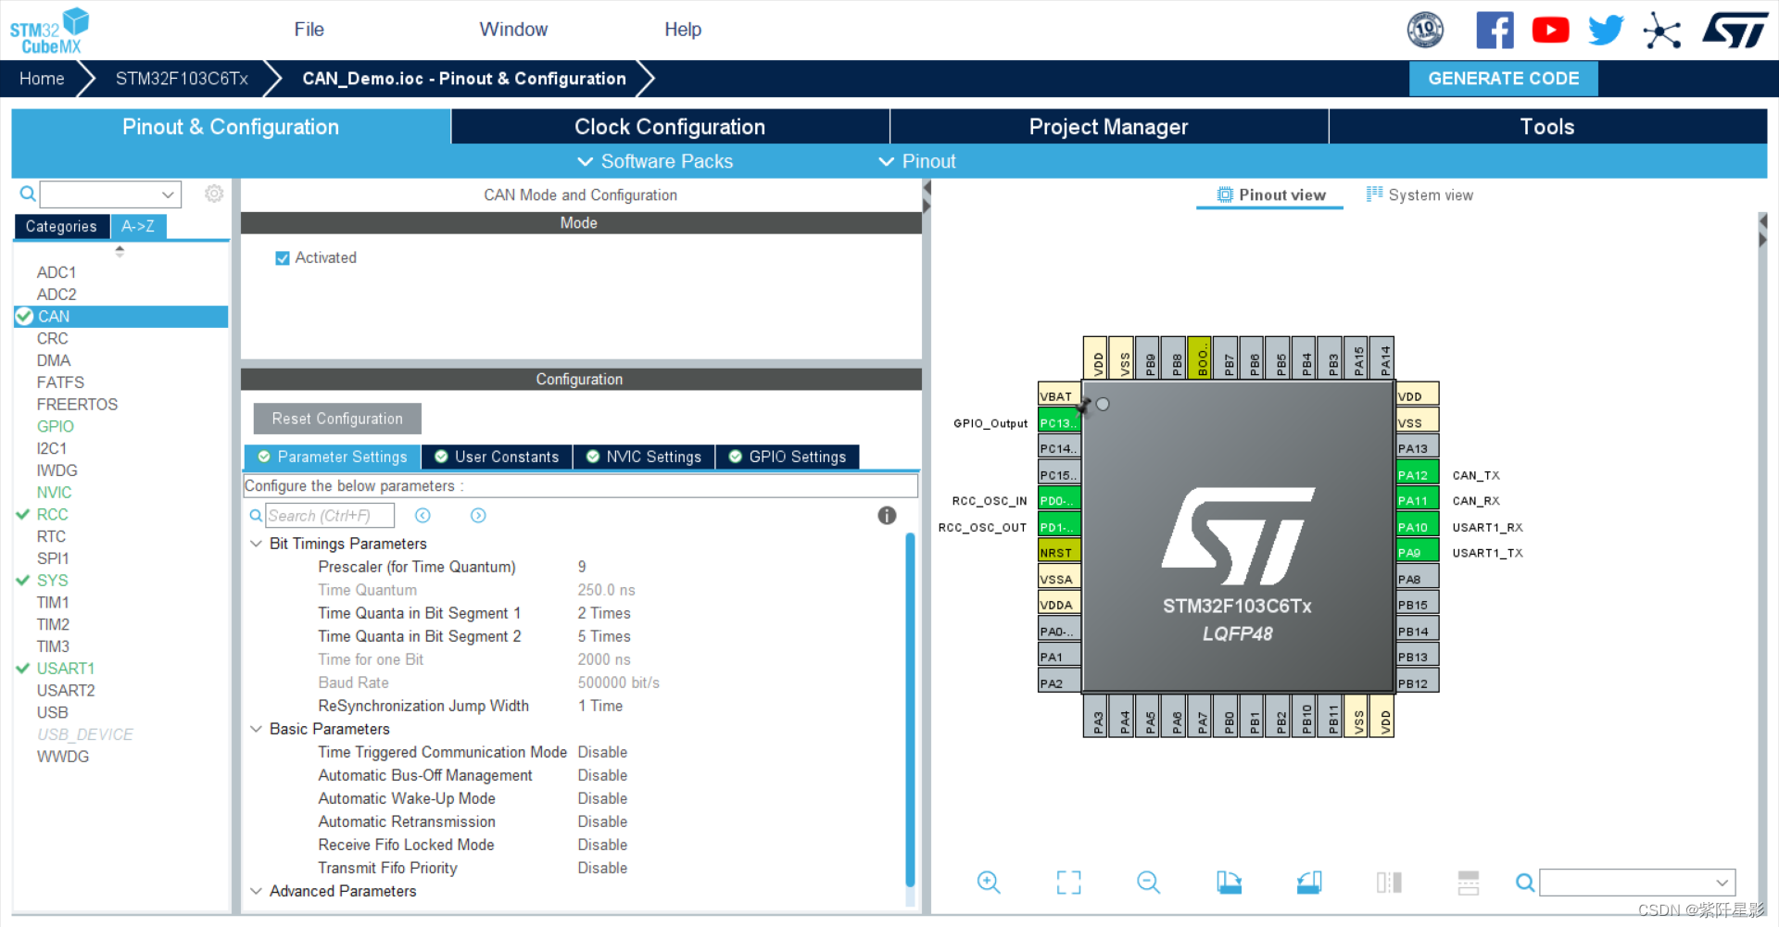
Task: Untick the Activated checkbox for CAN
Action: coord(283,258)
